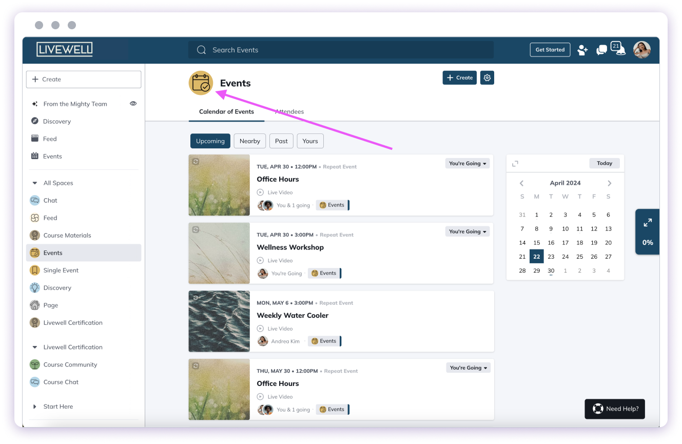Select the Past events filter
682x444 pixels.
(281, 141)
